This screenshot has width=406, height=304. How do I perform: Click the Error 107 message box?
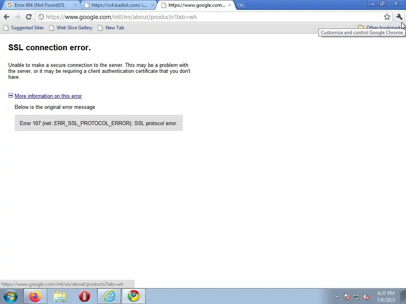pos(99,123)
